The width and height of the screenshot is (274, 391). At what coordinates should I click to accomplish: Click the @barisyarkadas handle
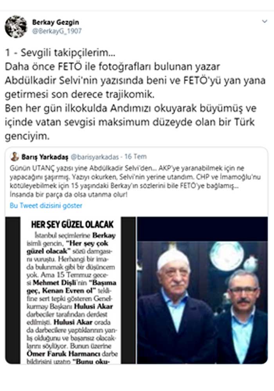click(95, 157)
